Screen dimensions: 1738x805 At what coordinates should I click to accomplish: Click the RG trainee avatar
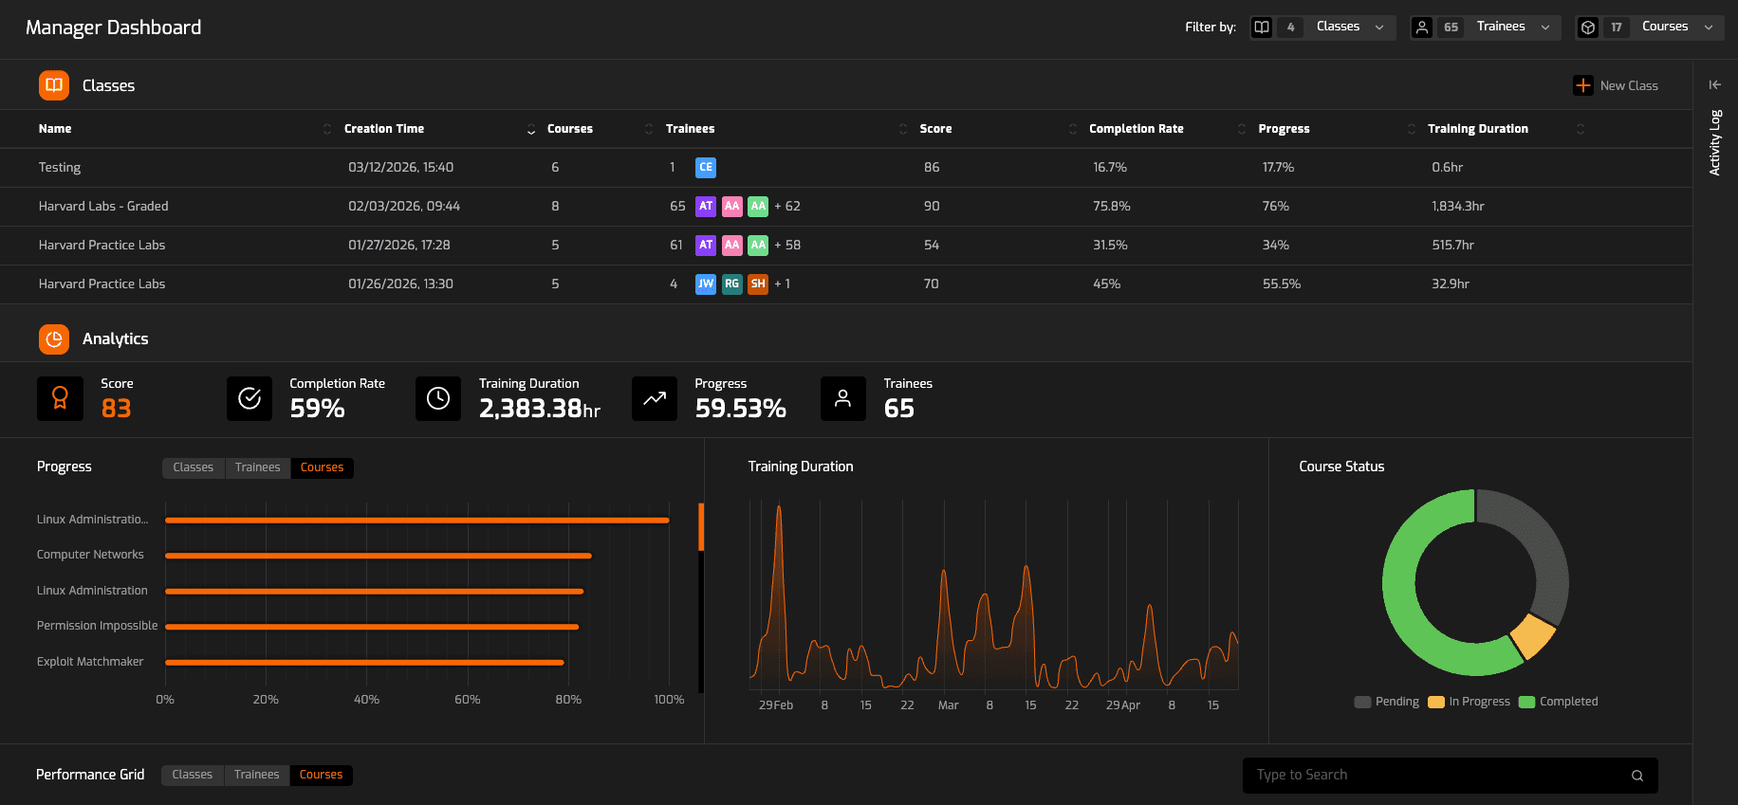[731, 284]
